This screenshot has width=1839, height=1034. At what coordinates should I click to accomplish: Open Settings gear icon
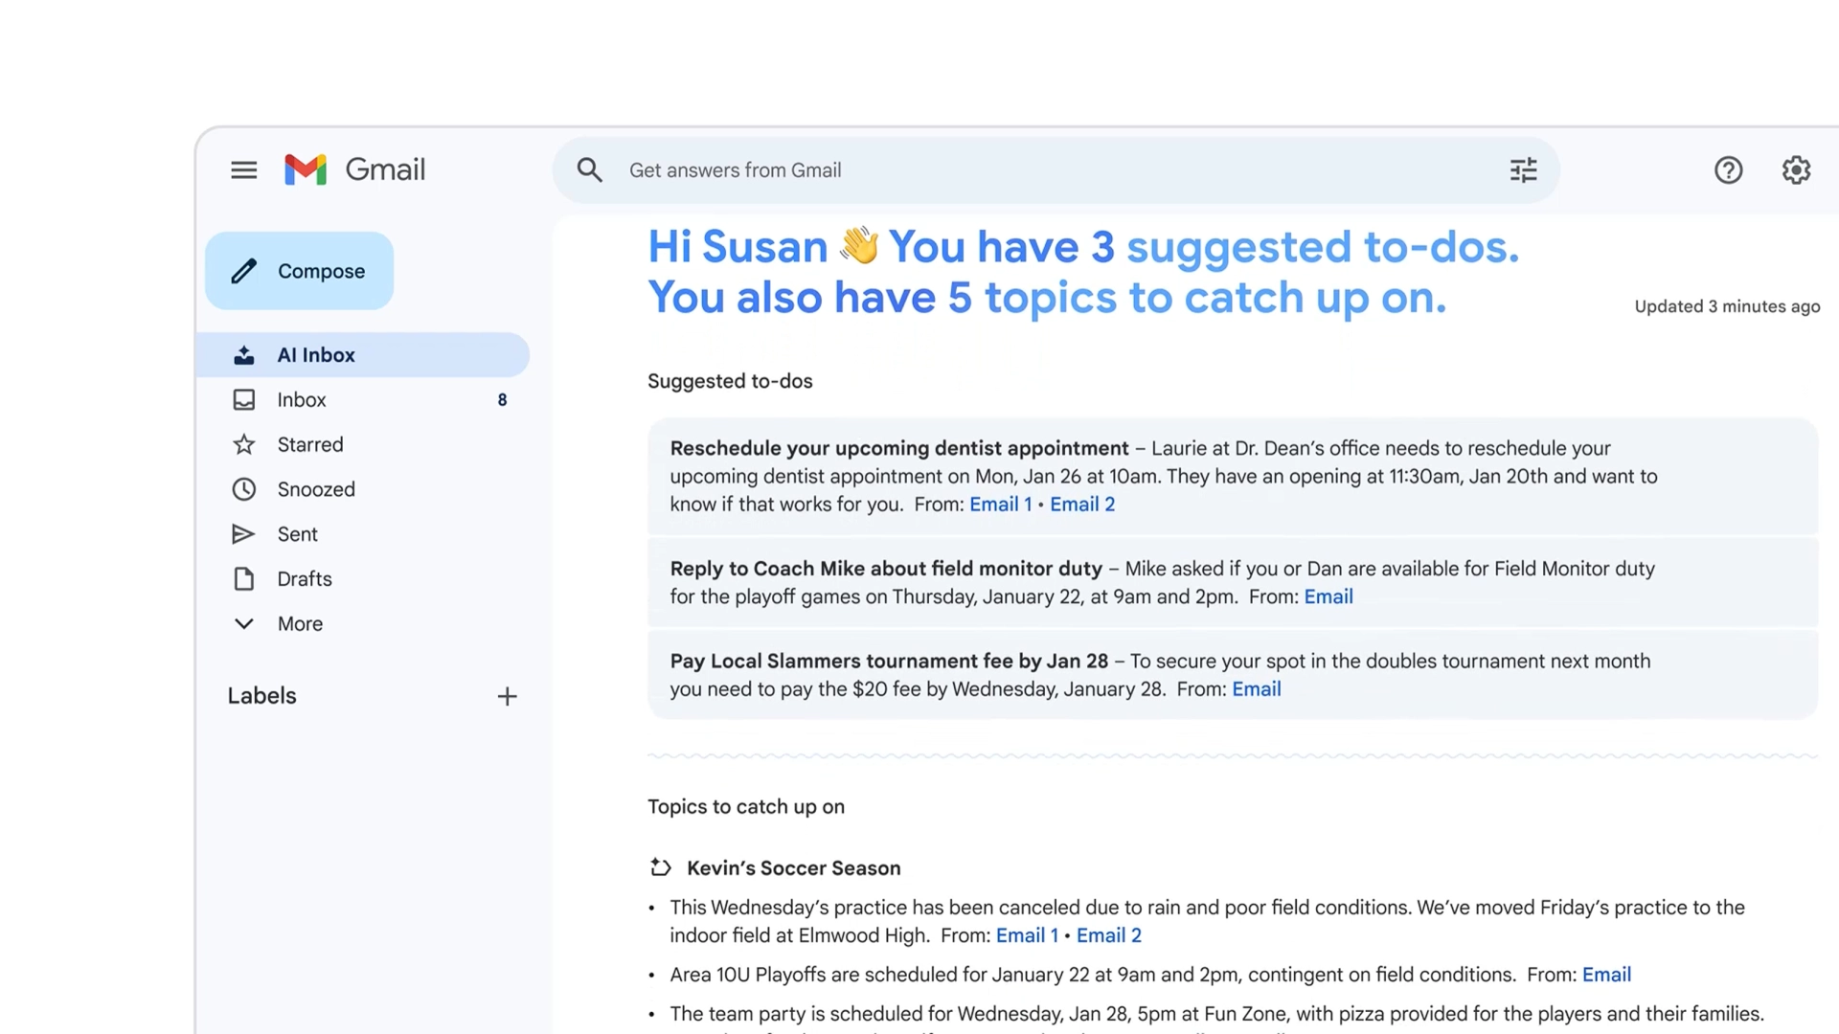click(1796, 170)
